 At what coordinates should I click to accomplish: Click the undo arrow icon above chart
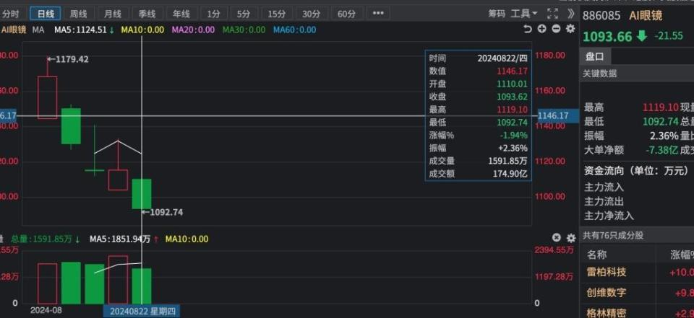click(x=527, y=29)
